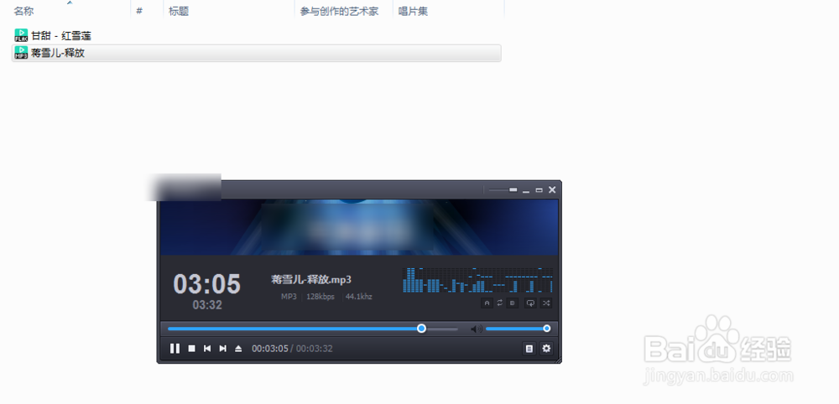Click the 03:32 total duration under clock

point(207,305)
